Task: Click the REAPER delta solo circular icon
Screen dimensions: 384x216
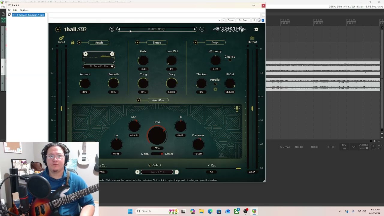Action: pos(259,20)
